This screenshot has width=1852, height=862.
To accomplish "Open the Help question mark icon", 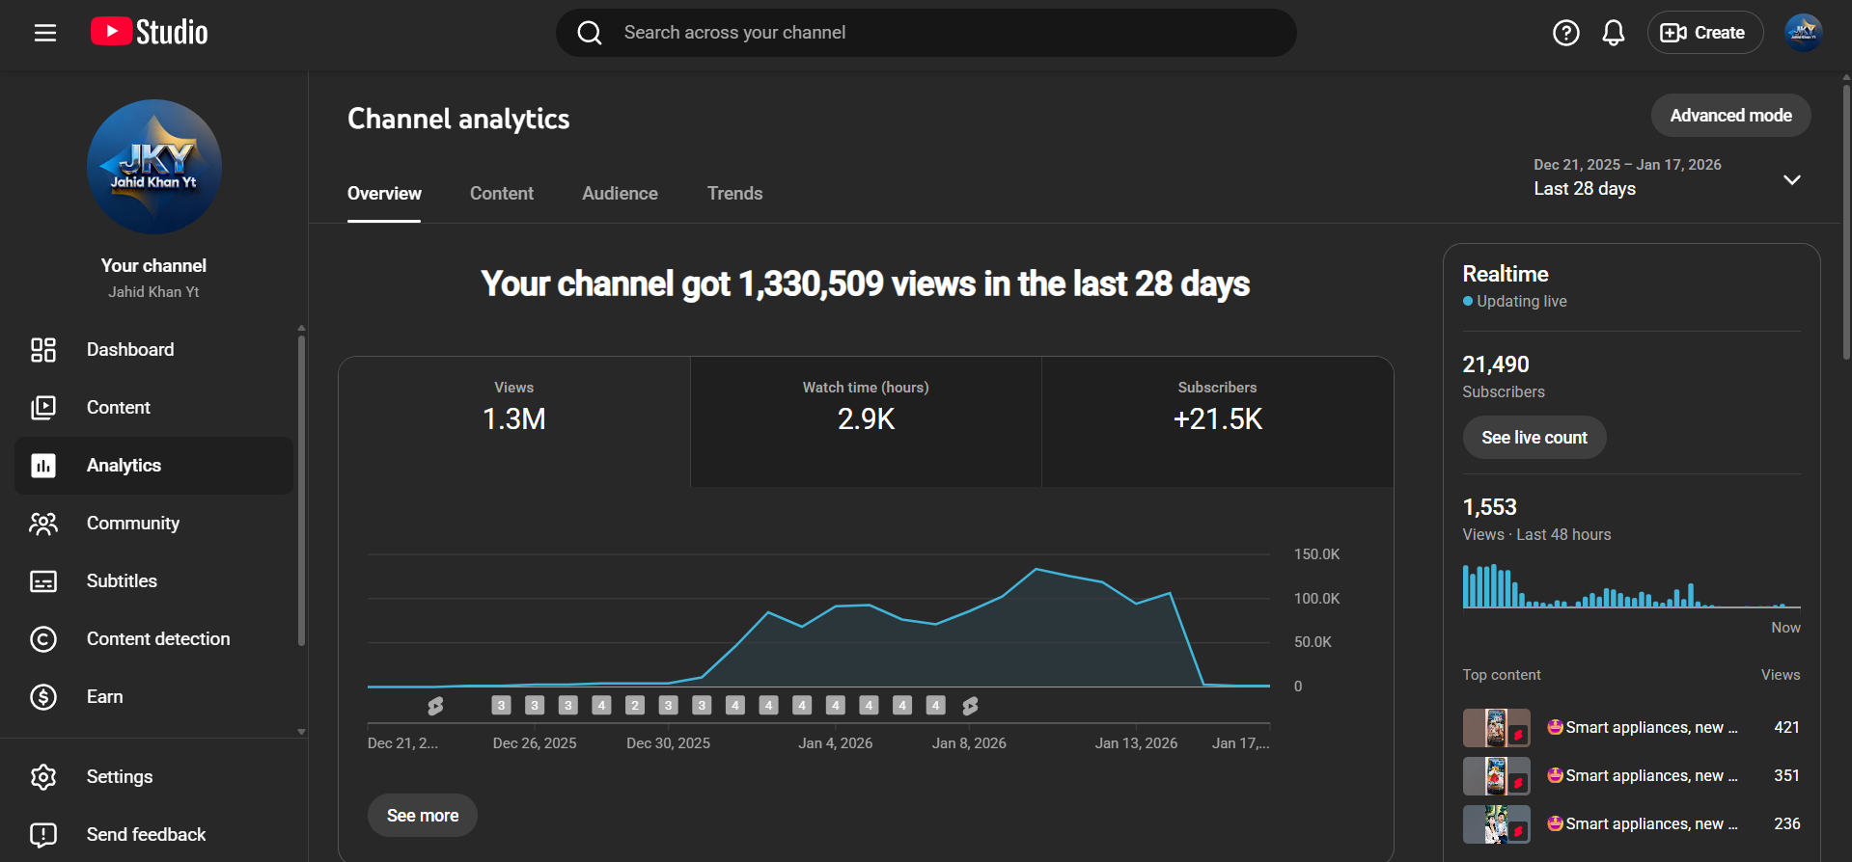I will (x=1565, y=33).
